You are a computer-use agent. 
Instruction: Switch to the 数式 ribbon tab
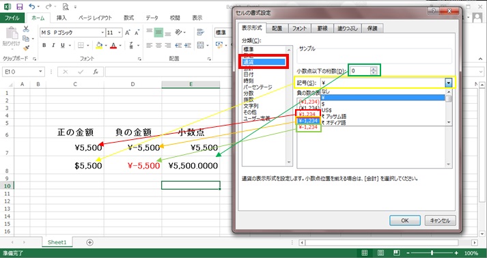[128, 18]
